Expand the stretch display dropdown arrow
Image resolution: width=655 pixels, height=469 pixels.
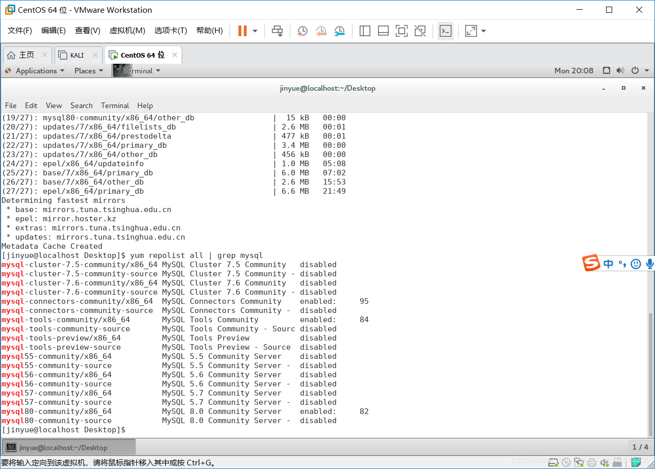(x=484, y=31)
